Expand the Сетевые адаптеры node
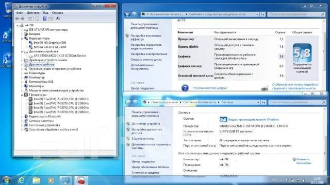 pos(22,121)
